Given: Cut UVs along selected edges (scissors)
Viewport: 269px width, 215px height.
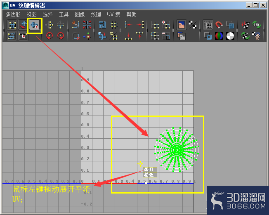Looking at the screenshot, I should (76, 25).
